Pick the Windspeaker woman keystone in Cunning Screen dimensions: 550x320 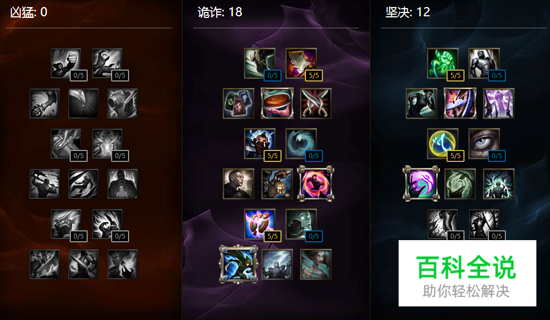pyautogui.click(x=316, y=265)
